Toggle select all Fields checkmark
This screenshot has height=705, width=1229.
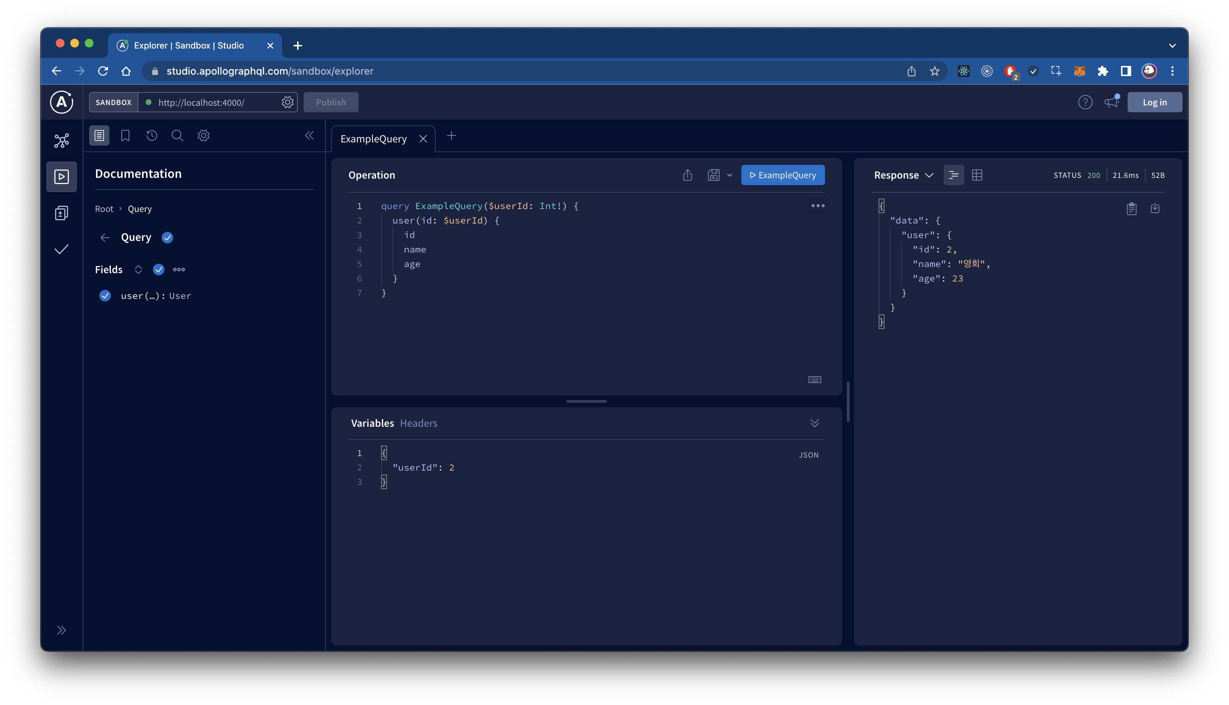coord(158,269)
